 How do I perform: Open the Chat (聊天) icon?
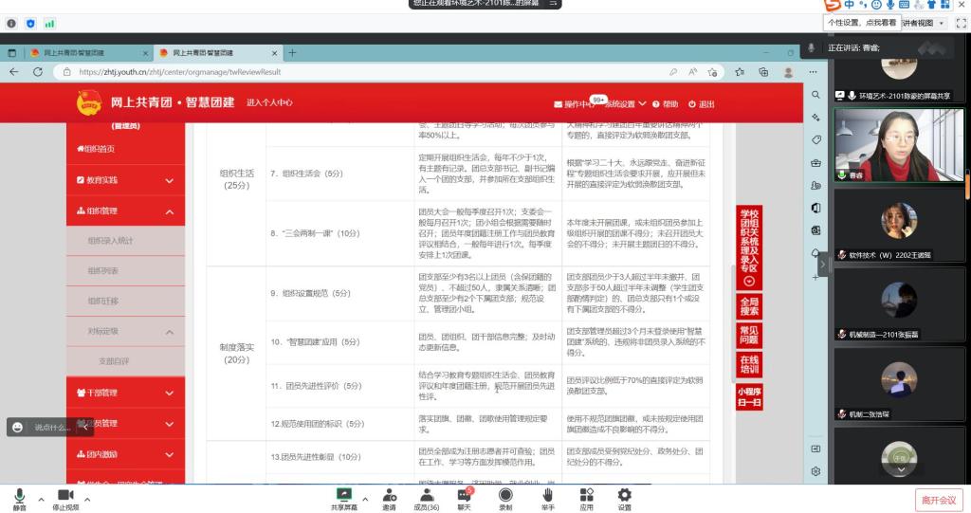[x=464, y=494]
